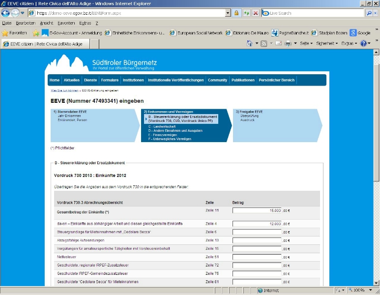Click the stop loading icon
The width and height of the screenshot is (380, 295).
(x=255, y=13)
